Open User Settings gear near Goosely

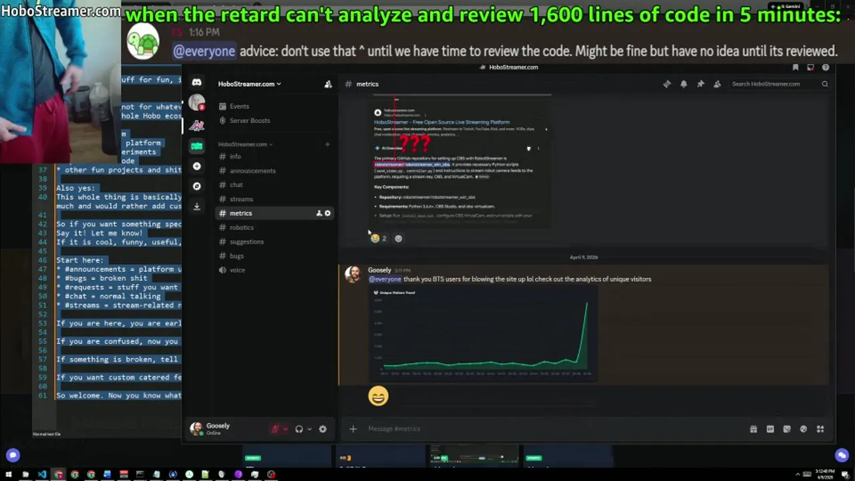(x=323, y=429)
